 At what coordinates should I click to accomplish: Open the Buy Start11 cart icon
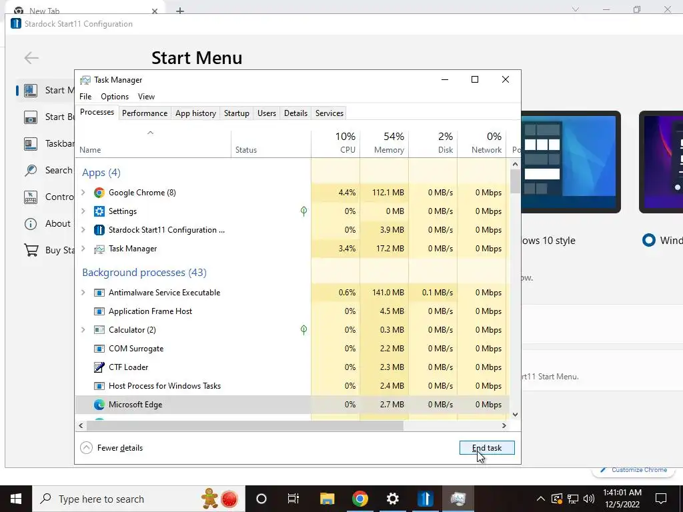coord(31,251)
